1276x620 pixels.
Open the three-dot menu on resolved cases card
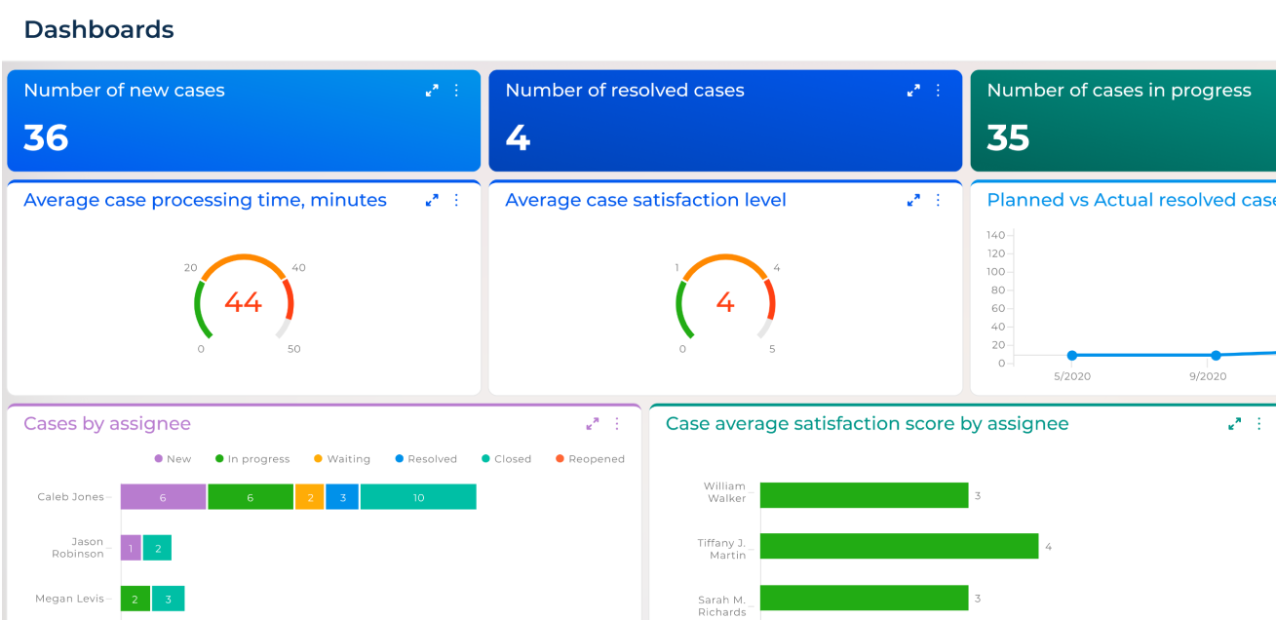[937, 90]
